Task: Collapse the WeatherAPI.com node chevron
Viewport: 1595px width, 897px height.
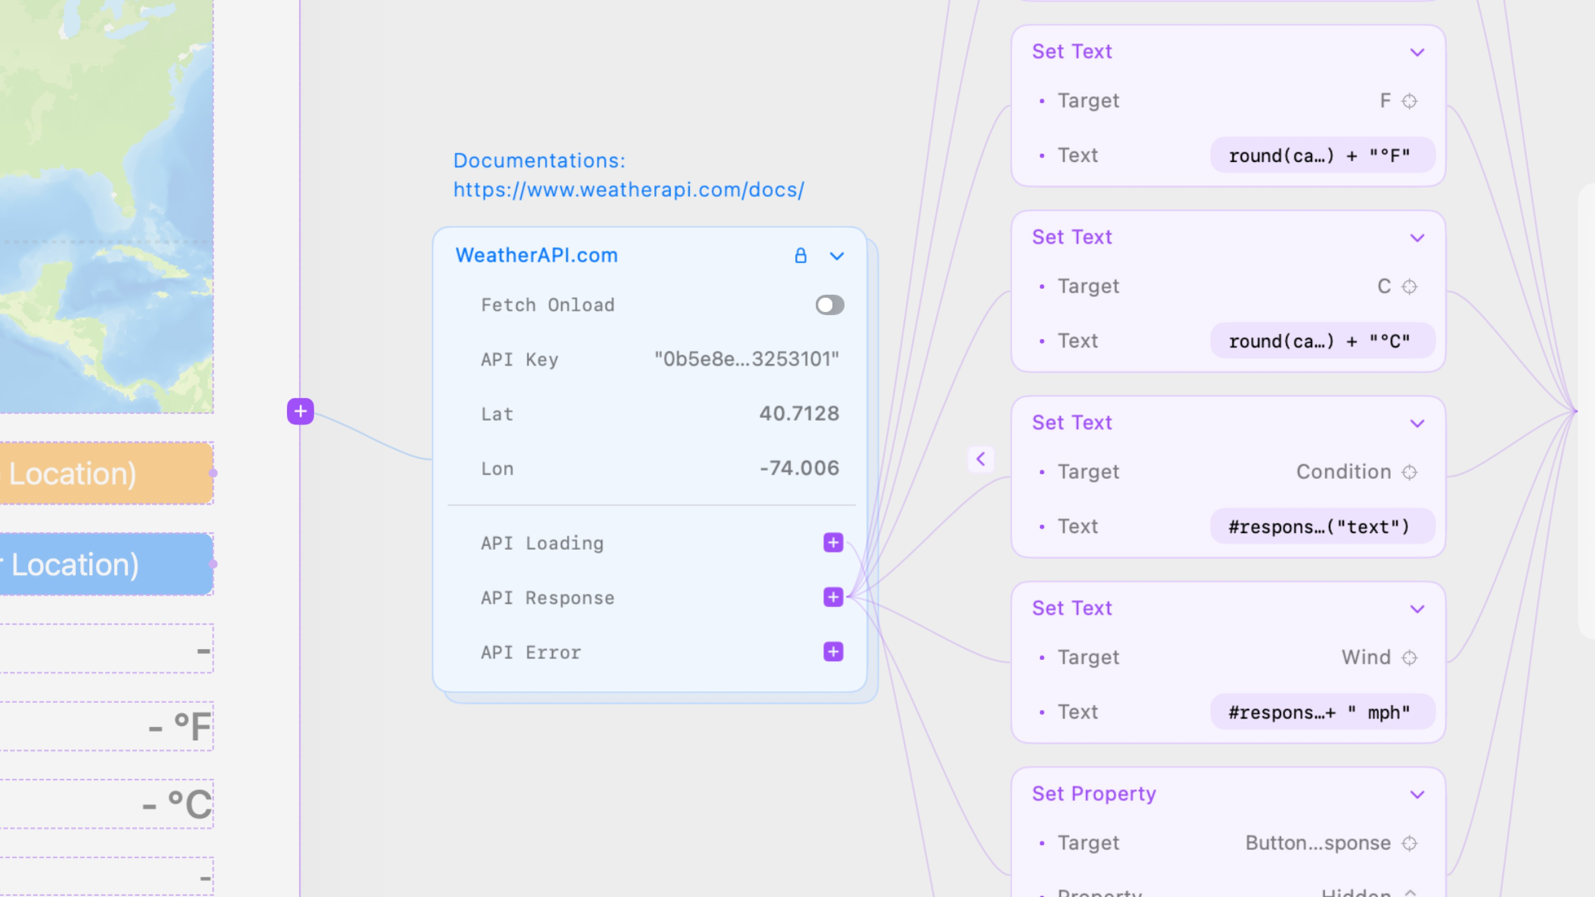Action: coord(837,256)
